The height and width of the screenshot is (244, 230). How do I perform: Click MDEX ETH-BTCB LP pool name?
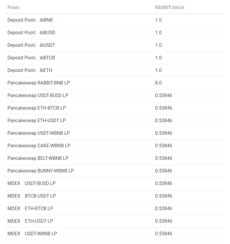tap(30, 209)
